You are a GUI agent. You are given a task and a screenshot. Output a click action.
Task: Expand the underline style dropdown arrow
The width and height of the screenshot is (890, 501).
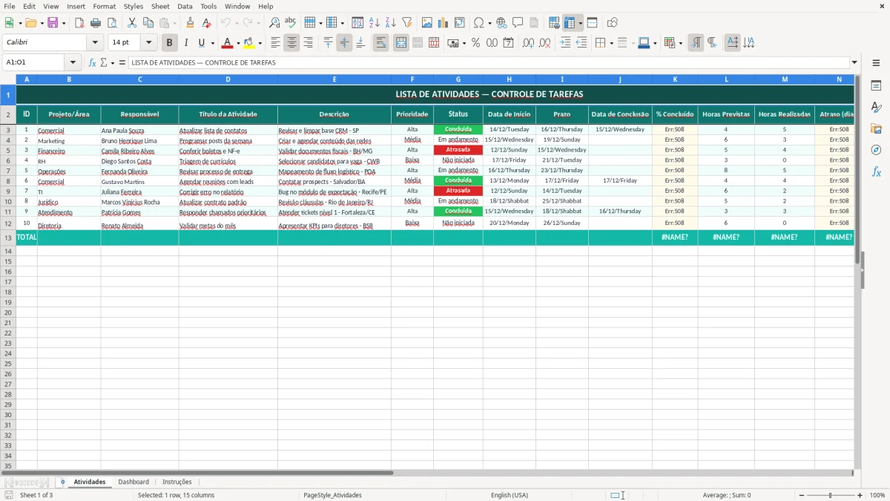(x=211, y=43)
